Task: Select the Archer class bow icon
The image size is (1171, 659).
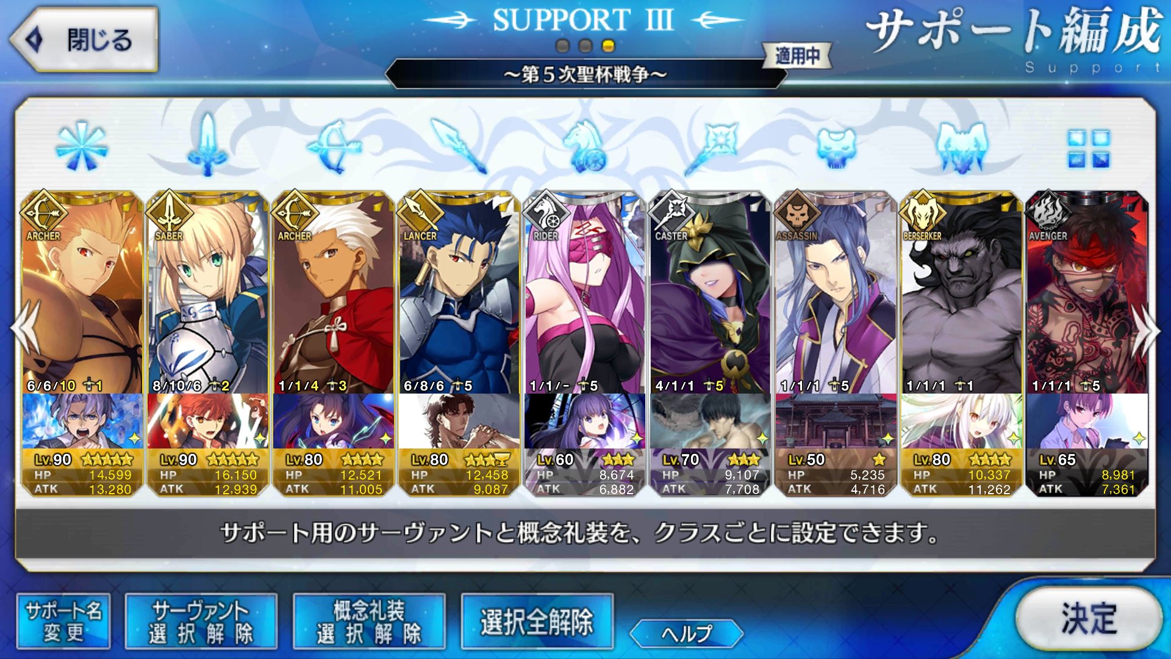Action: click(x=334, y=146)
